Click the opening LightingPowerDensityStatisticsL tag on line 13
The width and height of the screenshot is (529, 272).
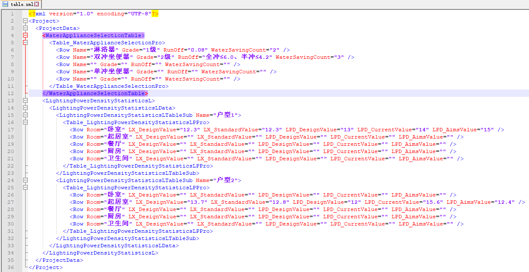pyautogui.click(x=99, y=101)
